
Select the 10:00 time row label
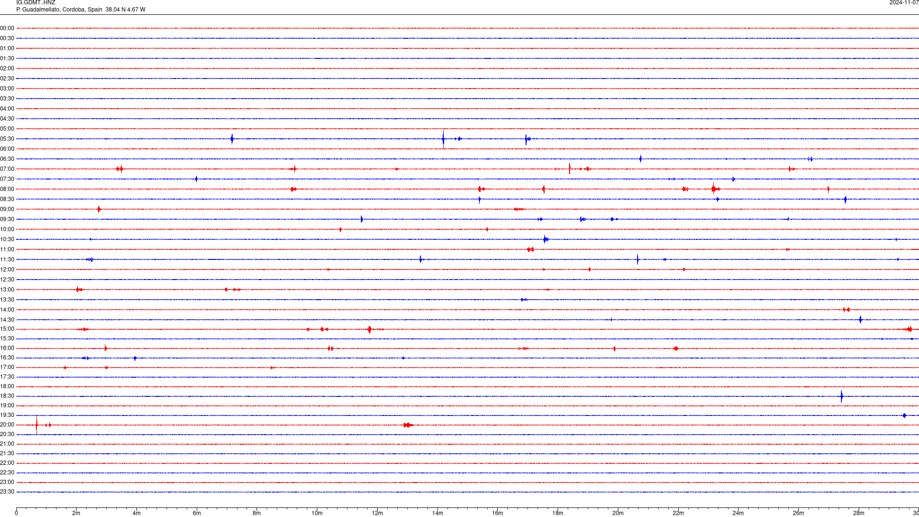pyautogui.click(x=7, y=229)
